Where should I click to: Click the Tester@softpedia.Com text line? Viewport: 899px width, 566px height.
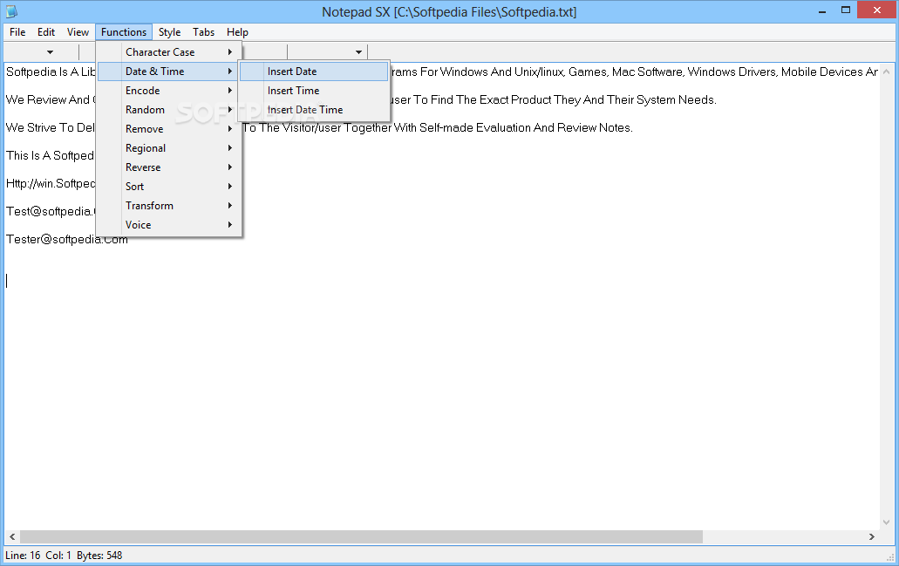[67, 239]
